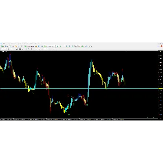
Task: Toggle chart shift
Action: [79, 46]
